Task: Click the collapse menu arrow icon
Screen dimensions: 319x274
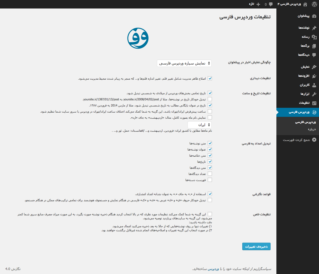Action: pos(314,140)
